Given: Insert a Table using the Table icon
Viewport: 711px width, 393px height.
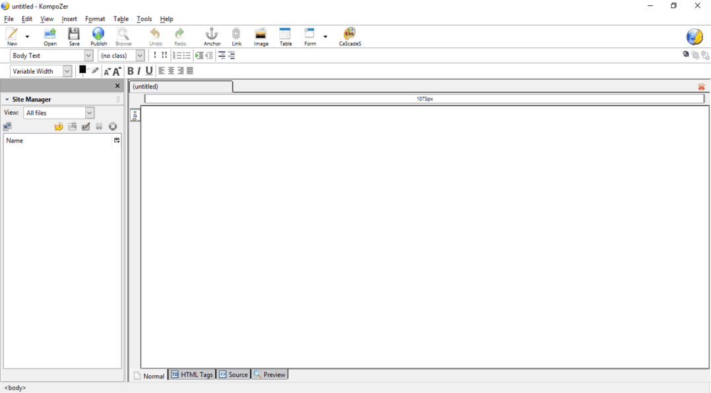Looking at the screenshot, I should pyautogui.click(x=285, y=36).
